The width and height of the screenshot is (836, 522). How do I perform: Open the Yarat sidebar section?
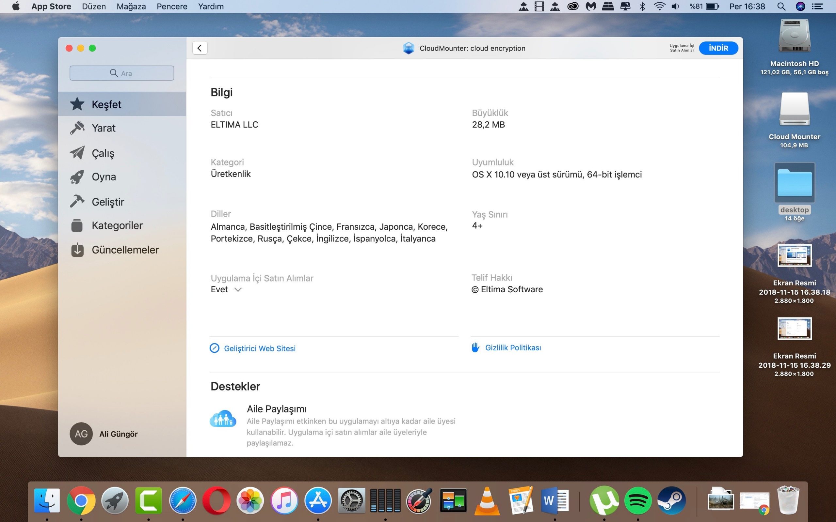pyautogui.click(x=103, y=128)
